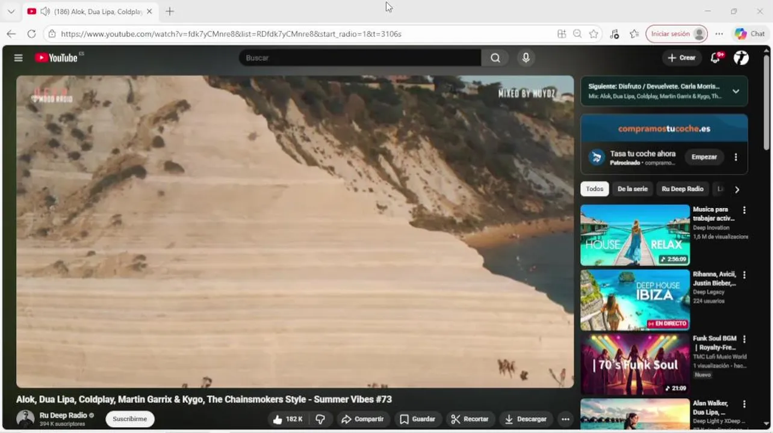Open the Deep House Ibiza live thumbnail
This screenshot has width=773, height=433.
635,300
